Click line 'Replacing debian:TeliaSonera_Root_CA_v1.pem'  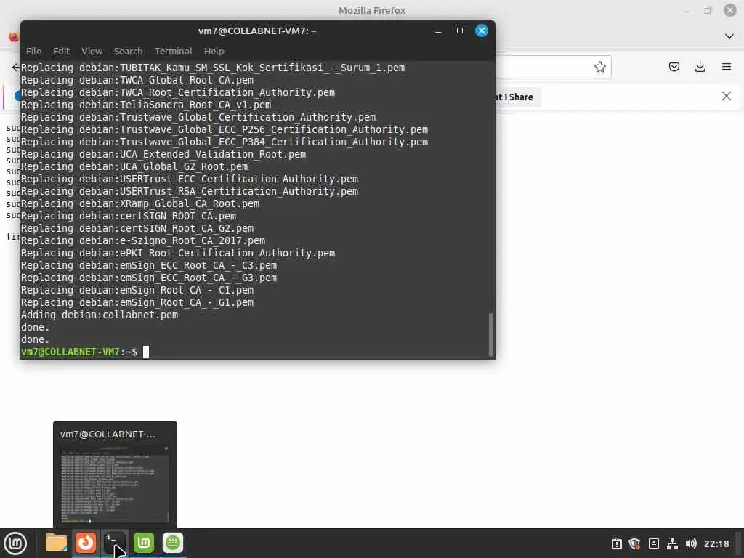coord(145,105)
